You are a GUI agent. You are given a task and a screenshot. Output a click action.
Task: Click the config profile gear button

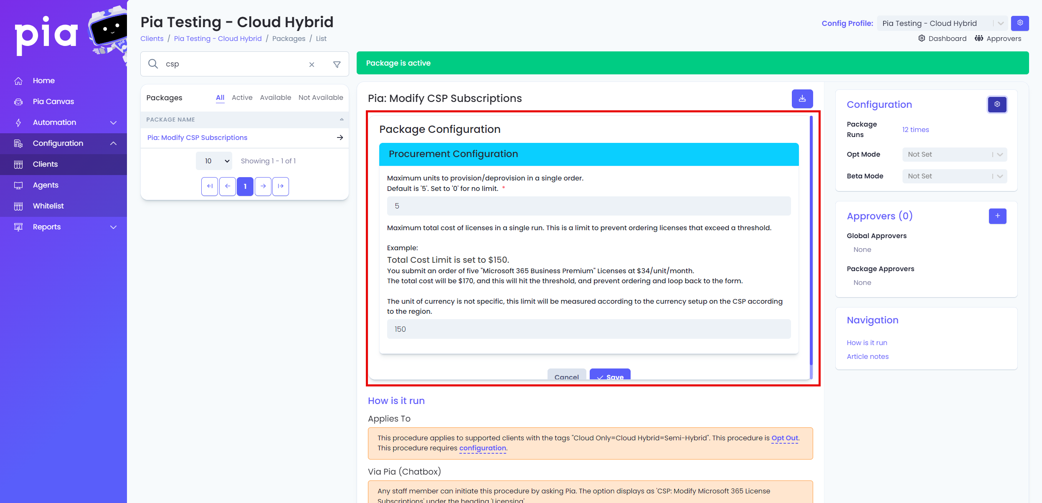tap(1019, 23)
